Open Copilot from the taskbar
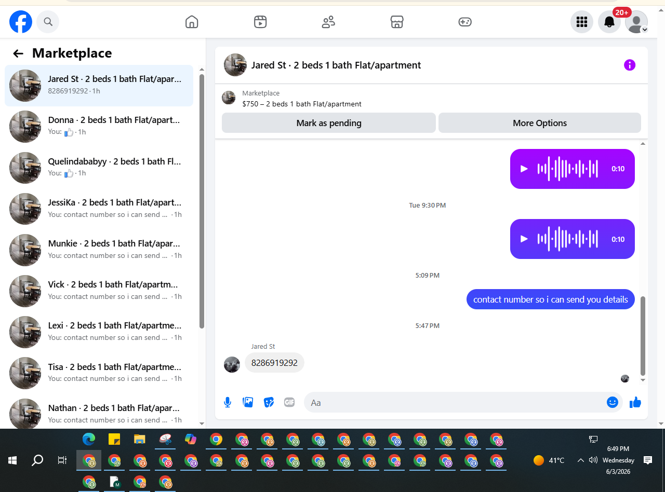The image size is (665, 492). pos(191,439)
